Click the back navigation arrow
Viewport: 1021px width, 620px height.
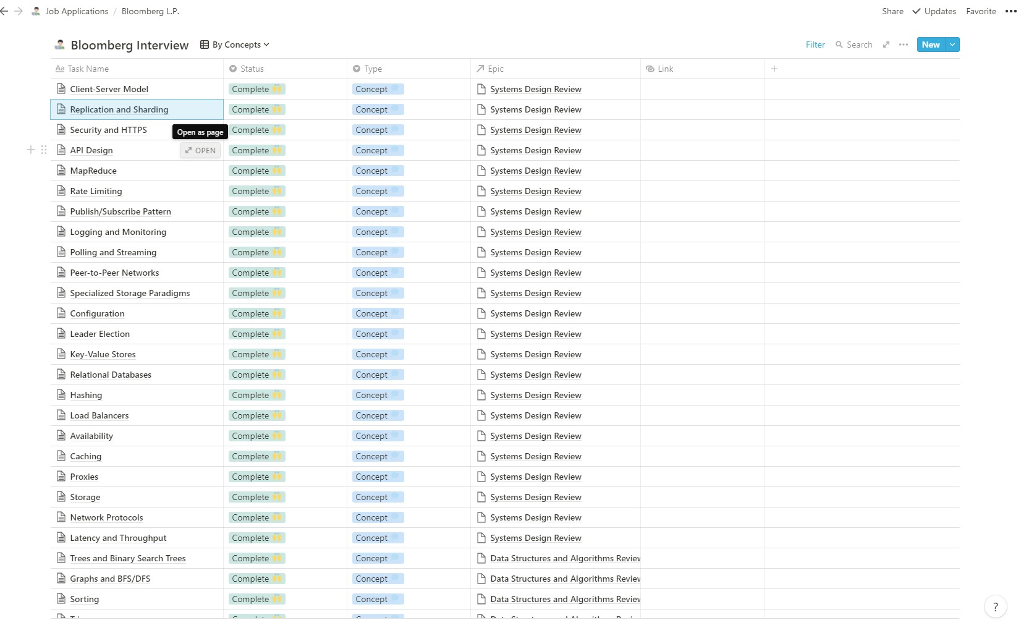coord(4,11)
